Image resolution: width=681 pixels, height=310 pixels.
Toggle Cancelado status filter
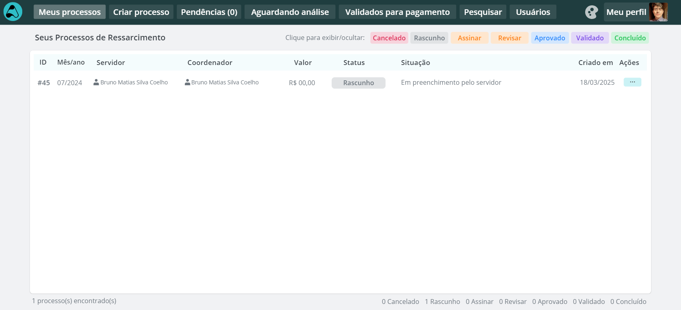click(389, 38)
